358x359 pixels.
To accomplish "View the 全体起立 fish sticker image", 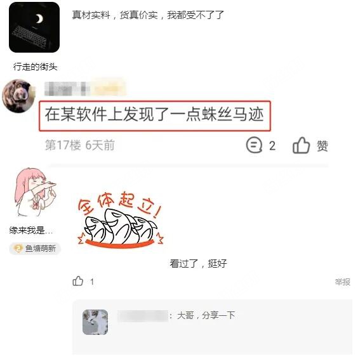I will (121, 219).
